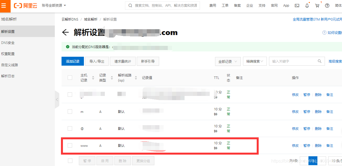Image resolution: width=342 pixels, height=166 pixels.
Task: Open the help question mark icon
Action: click(x=327, y=6)
